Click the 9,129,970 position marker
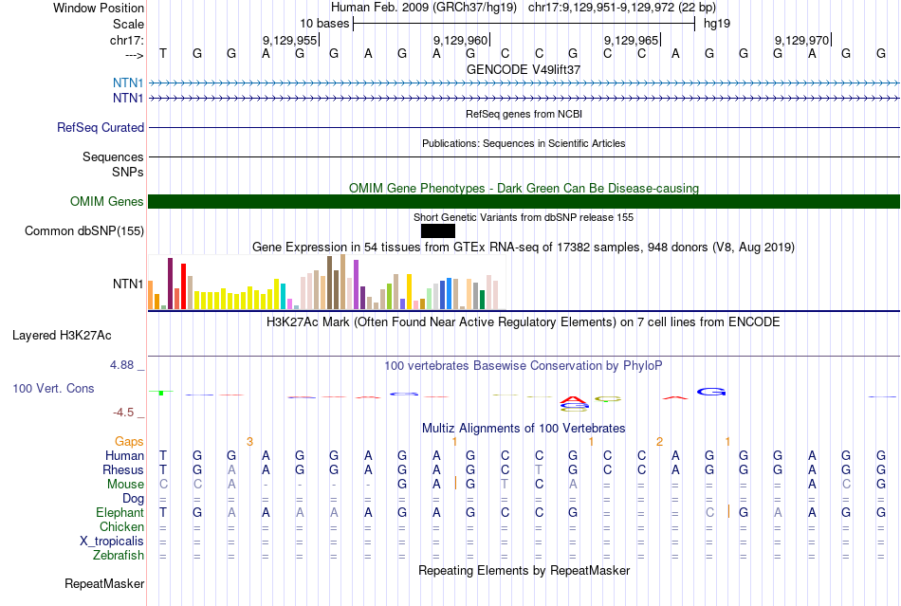 point(802,40)
